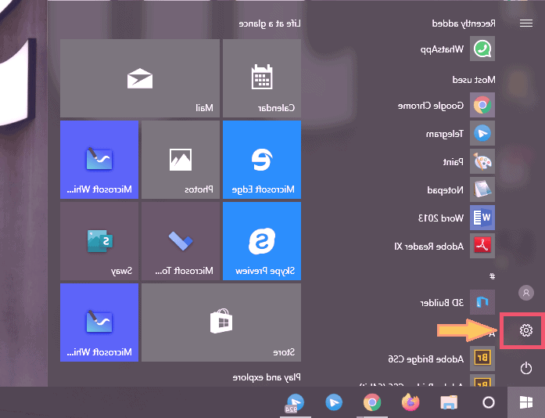Screen dimensions: 545x418
Task: Open Microsoft Whiteboard tile next to Photos
Action: [x=99, y=160]
